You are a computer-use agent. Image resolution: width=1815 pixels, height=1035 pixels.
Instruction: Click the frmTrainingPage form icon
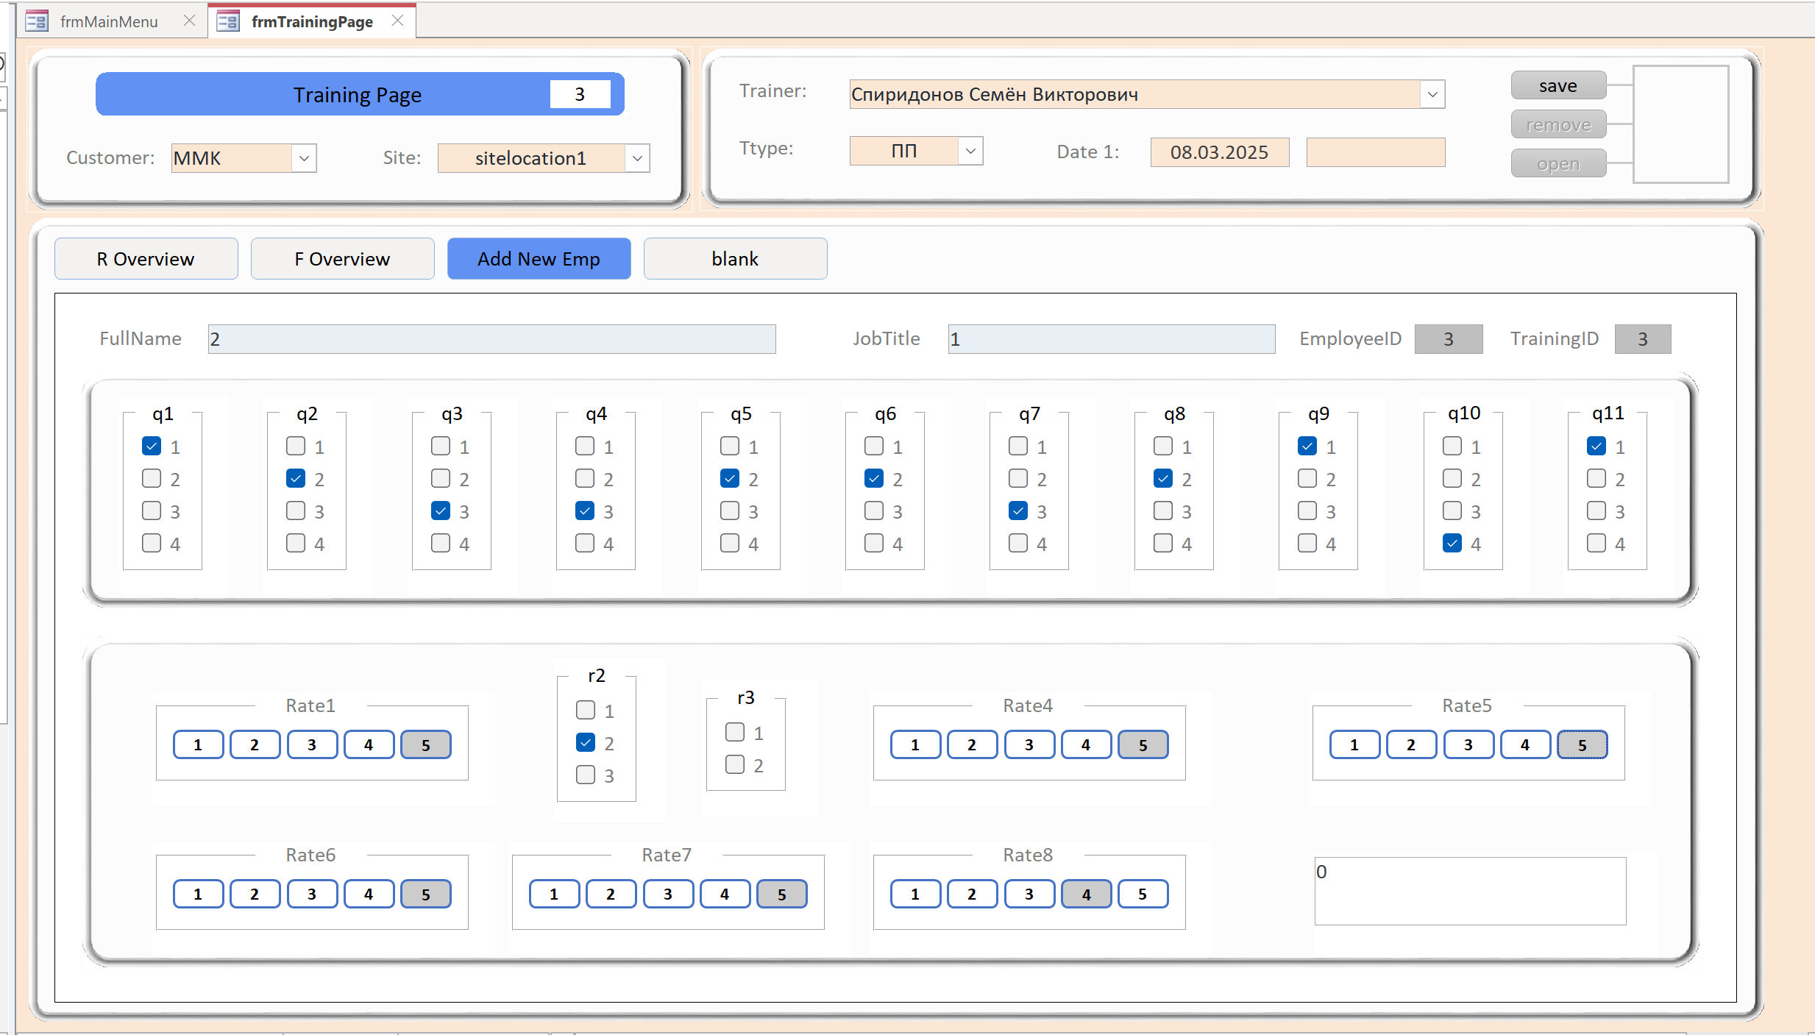(x=228, y=21)
